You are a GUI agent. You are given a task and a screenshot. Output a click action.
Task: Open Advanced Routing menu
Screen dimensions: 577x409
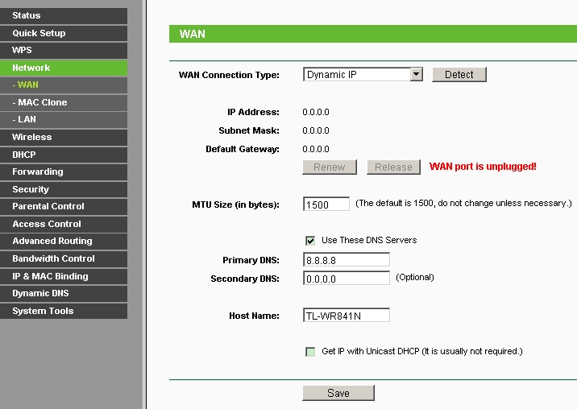click(64, 242)
